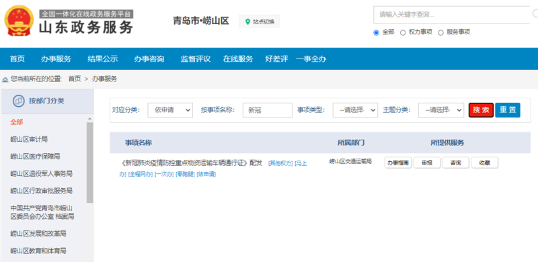Open the 办事服务 nav menu item
Screen dimensions: 538x262
pos(56,59)
